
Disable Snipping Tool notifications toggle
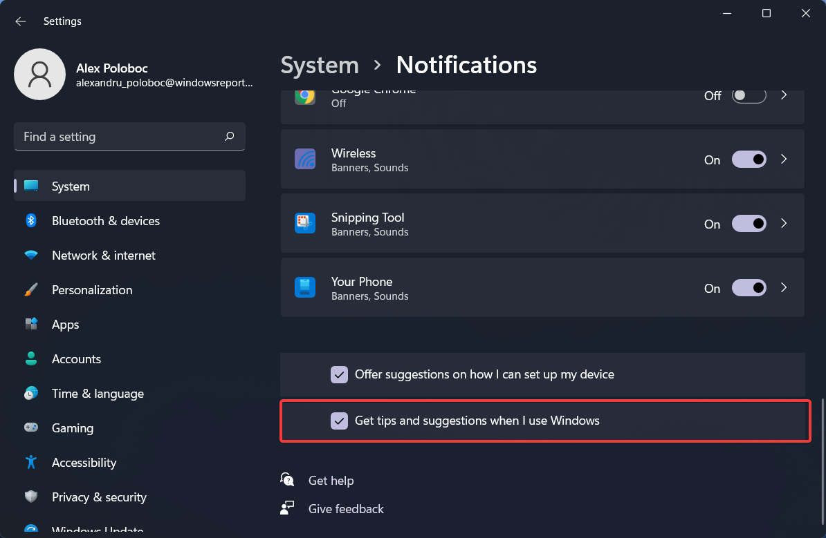[749, 224]
